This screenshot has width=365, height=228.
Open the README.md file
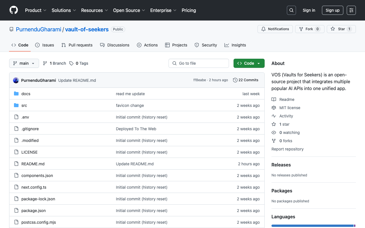click(33, 164)
